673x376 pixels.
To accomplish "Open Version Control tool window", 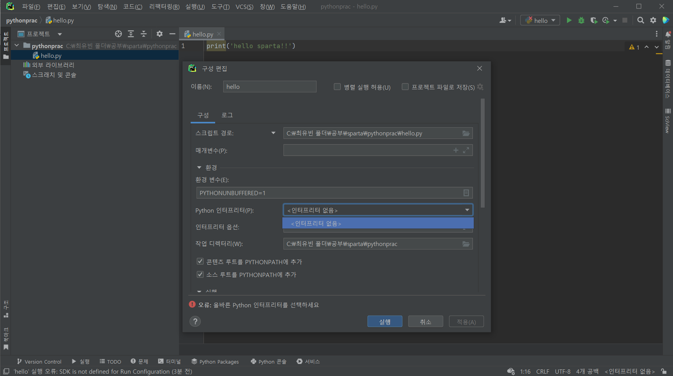I will (39, 361).
